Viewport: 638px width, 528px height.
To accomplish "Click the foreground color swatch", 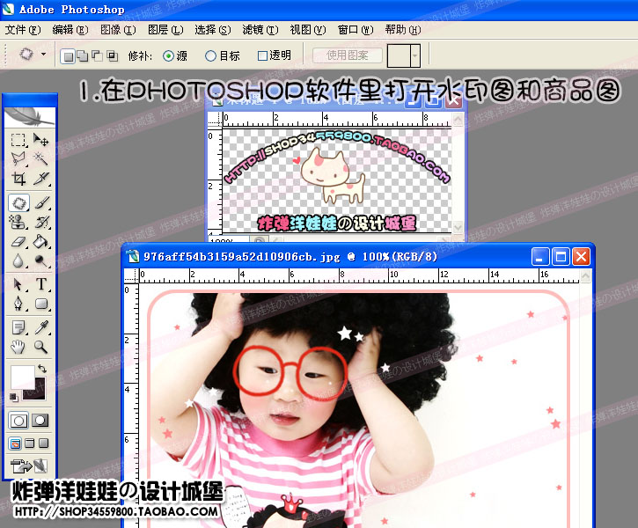I will (x=21, y=377).
